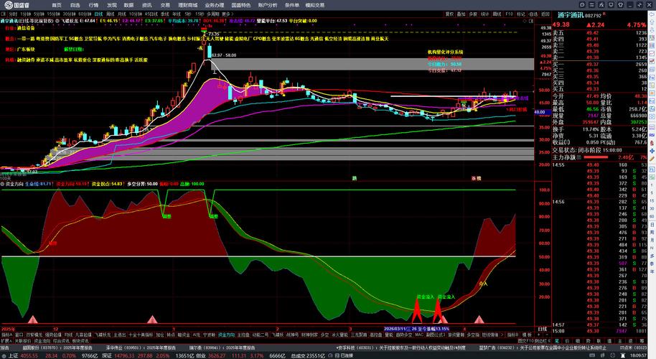656x359 pixels.
Task: Click the up arrow icon on right sidebar
Action: tap(652, 22)
